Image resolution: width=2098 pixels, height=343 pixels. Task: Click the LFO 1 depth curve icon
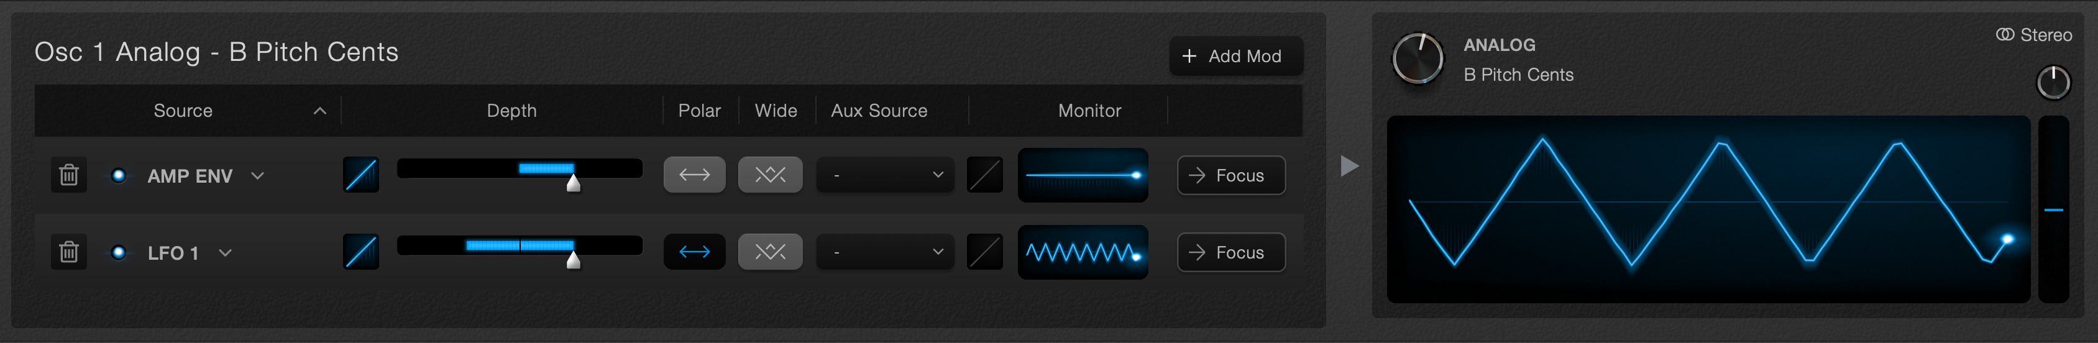pos(361,252)
